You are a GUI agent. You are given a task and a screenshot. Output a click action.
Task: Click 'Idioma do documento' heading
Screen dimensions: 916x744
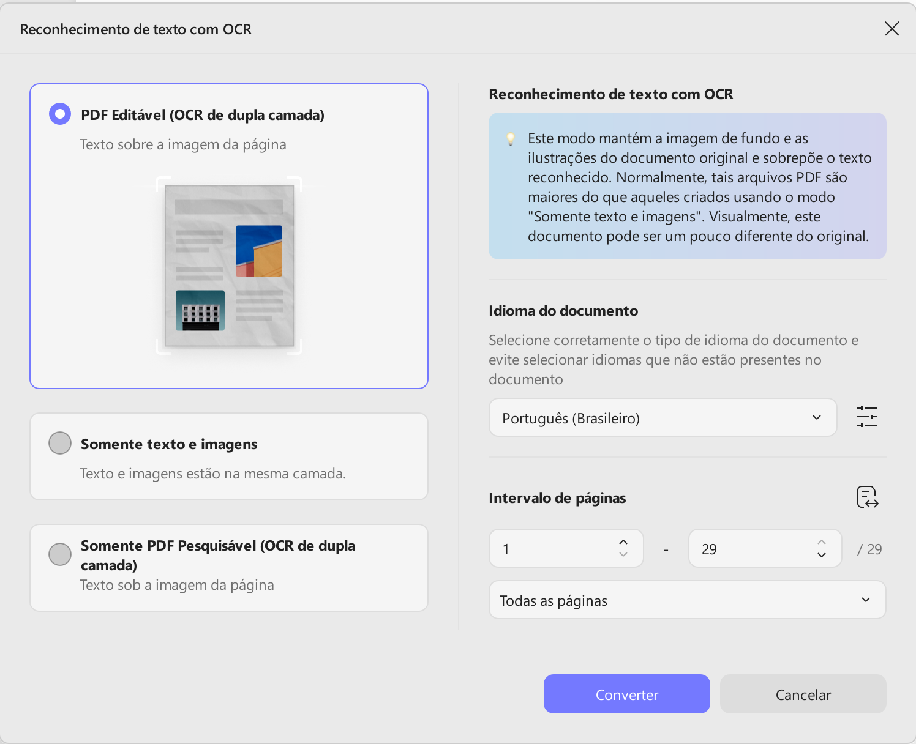pyautogui.click(x=563, y=311)
